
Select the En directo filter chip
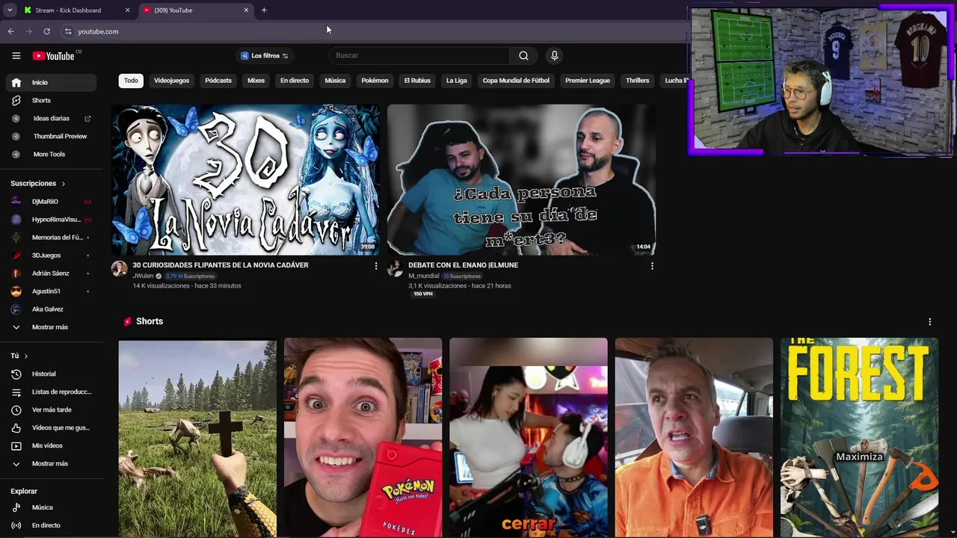click(x=295, y=81)
